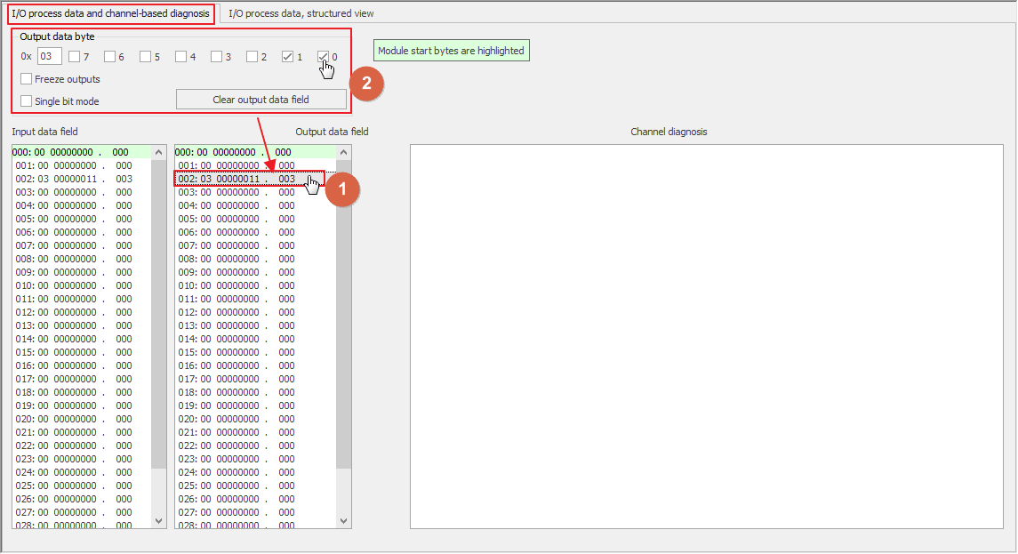Enable output bit 5 checkbox
Screen dimensions: 1018x554
pyautogui.click(x=146, y=57)
